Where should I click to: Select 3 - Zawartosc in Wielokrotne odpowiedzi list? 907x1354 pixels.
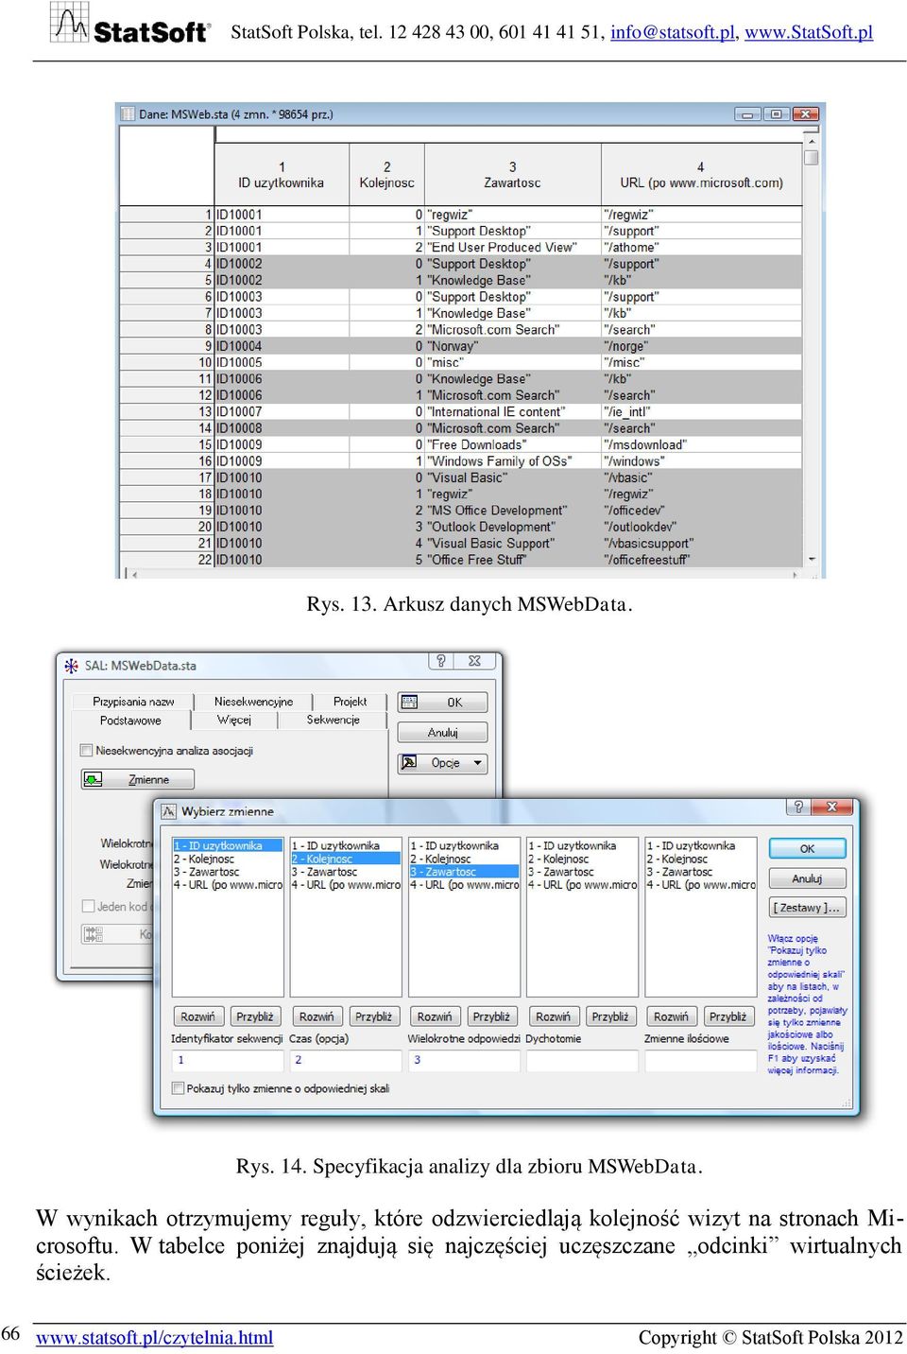coord(464,872)
